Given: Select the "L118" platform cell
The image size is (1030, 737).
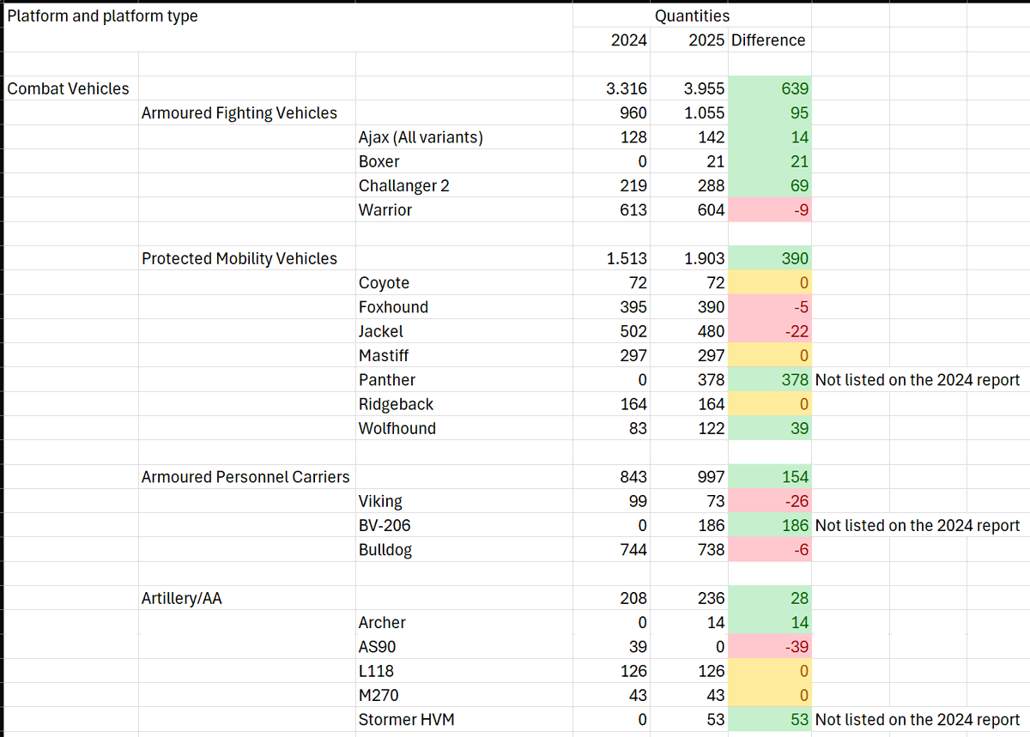Looking at the screenshot, I should coord(463,670).
